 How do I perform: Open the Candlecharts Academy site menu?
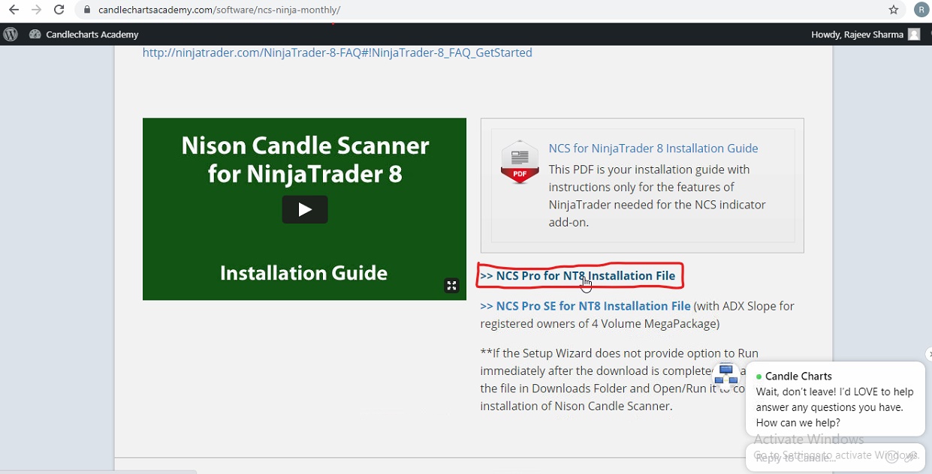coord(84,34)
